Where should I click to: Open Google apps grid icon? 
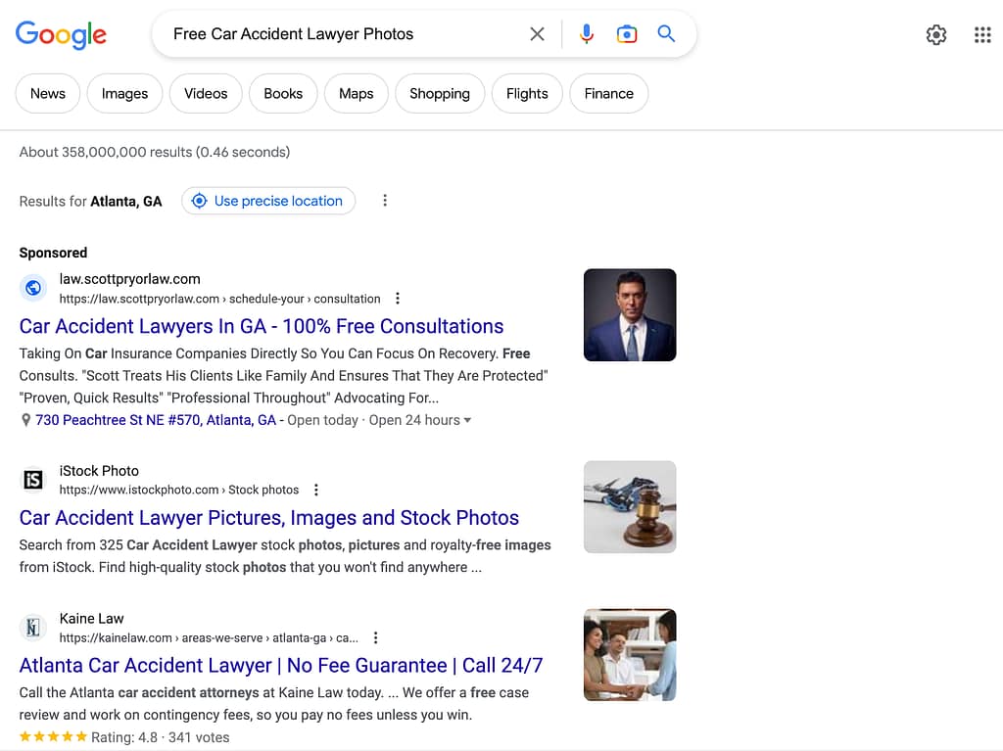[982, 34]
